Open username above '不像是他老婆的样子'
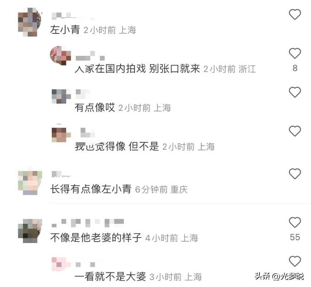 coord(88,223)
